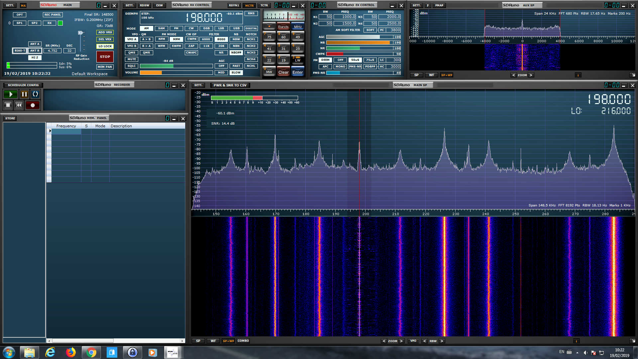This screenshot has height=359, width=638.
Task: Select the 8000 filter width
Action: click(x=221, y=39)
